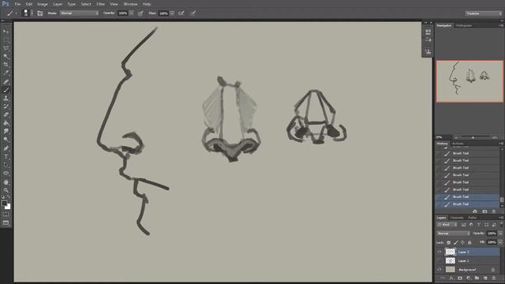
Task: Select the Move tool
Action: [x=6, y=32]
